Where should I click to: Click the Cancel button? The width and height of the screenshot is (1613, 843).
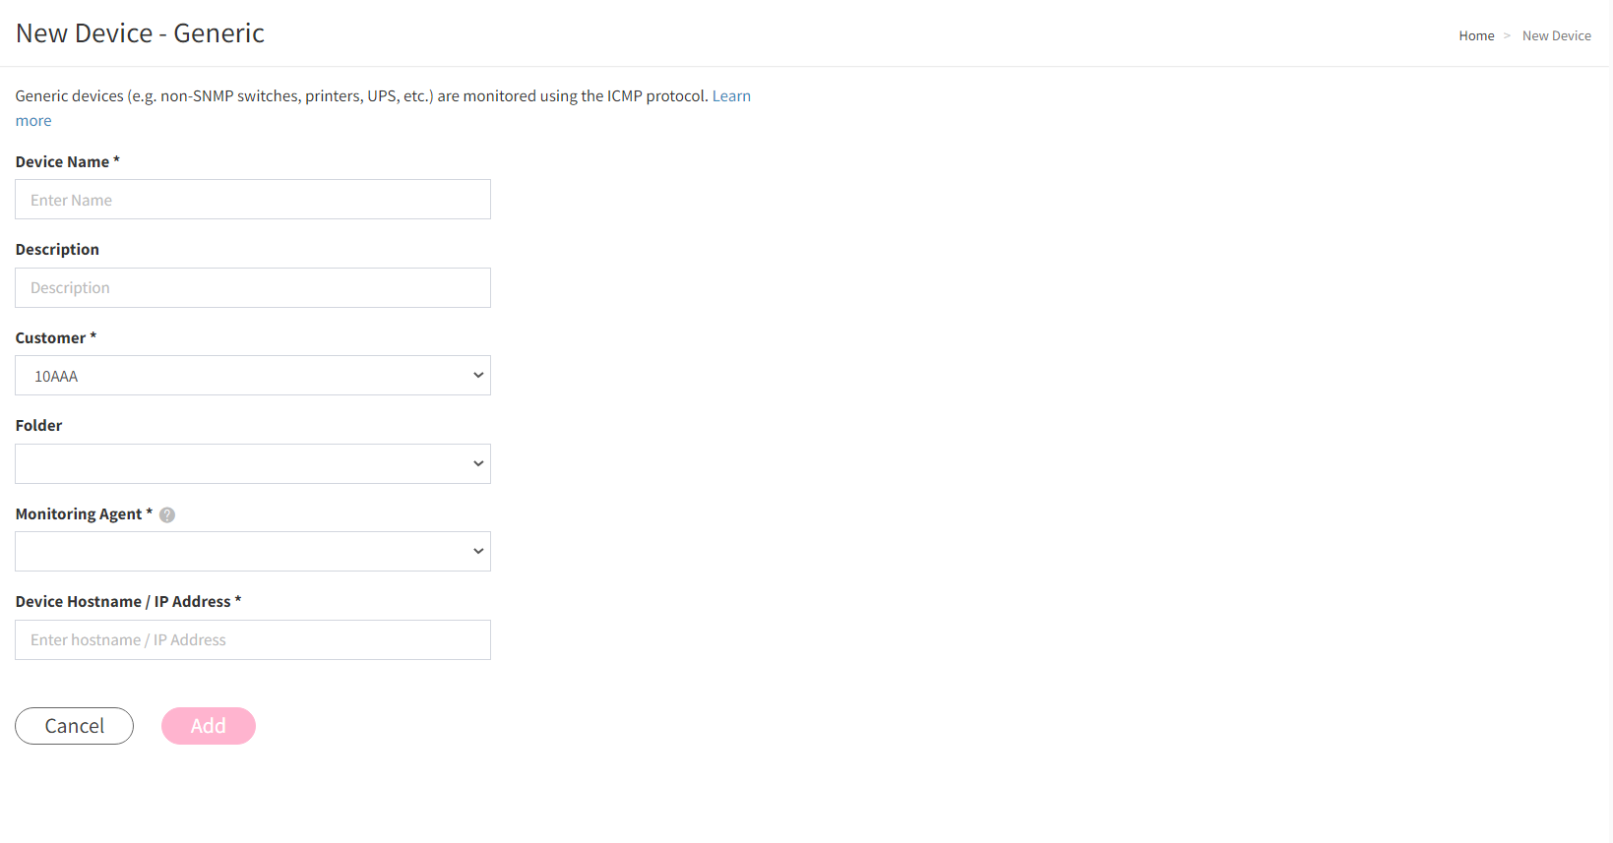pos(74,726)
